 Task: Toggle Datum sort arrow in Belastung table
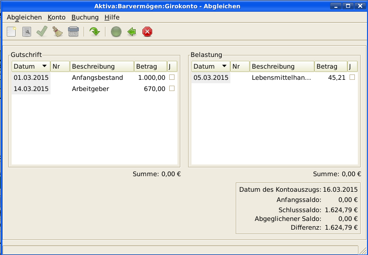coord(224,66)
